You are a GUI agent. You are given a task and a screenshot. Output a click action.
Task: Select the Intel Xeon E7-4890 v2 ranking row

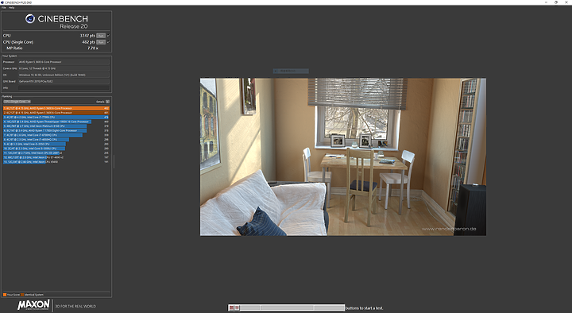click(x=56, y=157)
